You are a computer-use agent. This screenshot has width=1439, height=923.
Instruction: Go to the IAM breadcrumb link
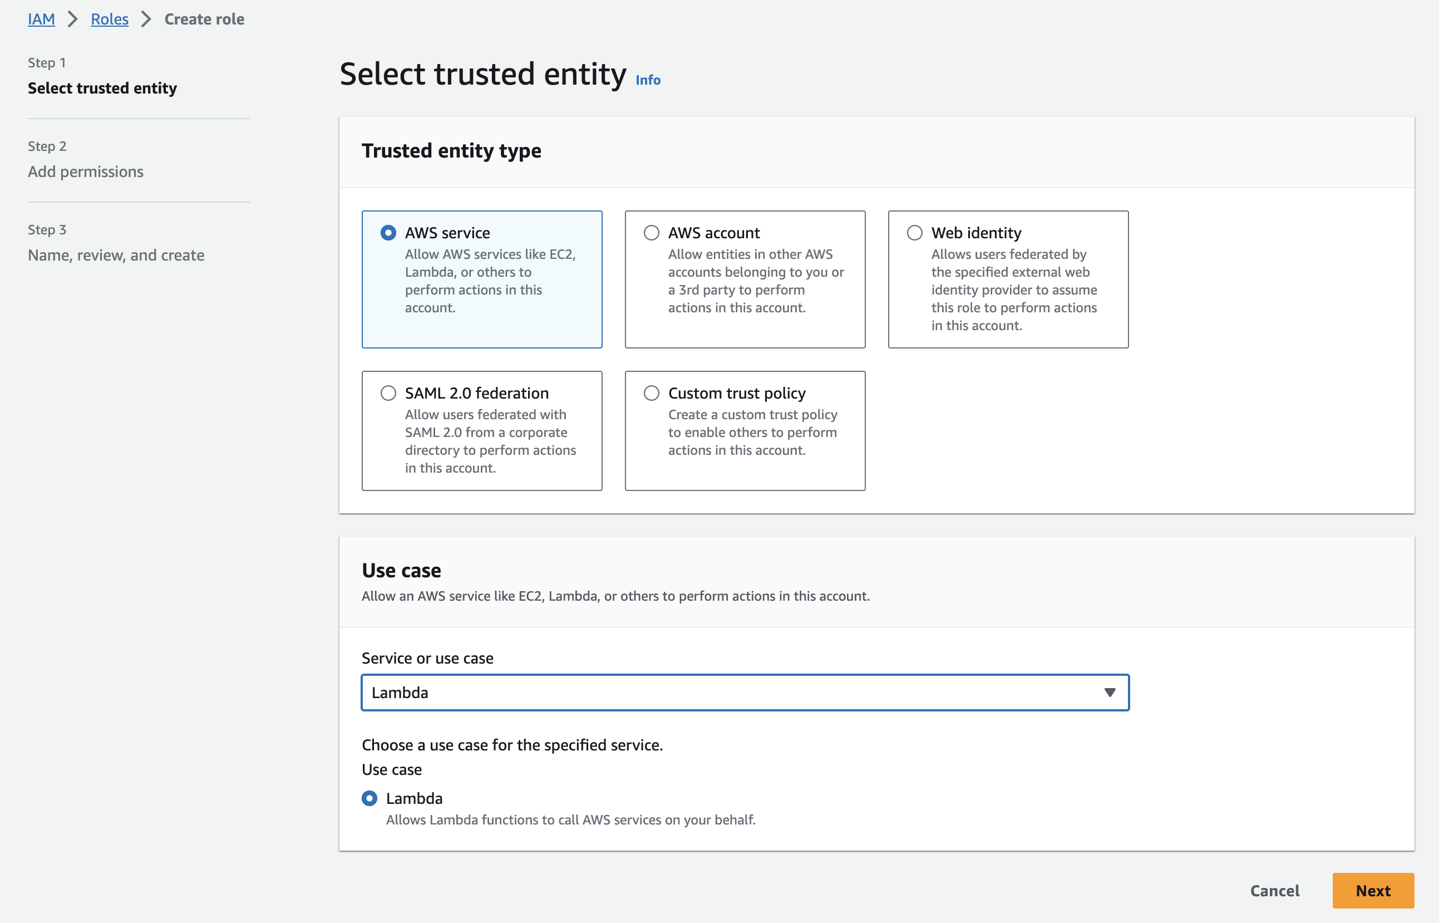(41, 19)
